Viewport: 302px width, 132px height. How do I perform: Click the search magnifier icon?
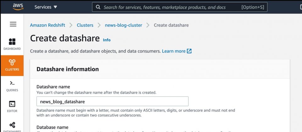pos(98,7)
